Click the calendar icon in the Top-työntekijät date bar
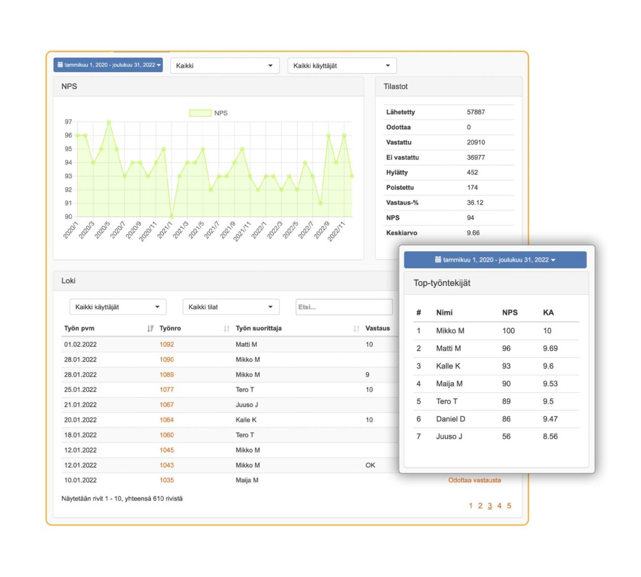The image size is (641, 577). pyautogui.click(x=438, y=260)
